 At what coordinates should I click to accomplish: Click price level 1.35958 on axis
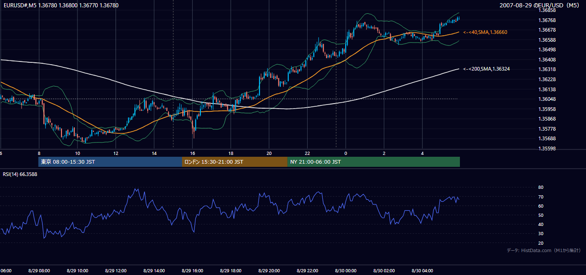(546, 109)
